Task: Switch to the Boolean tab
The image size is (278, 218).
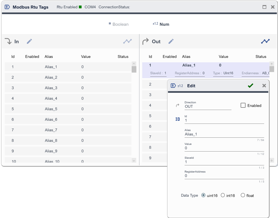Action: 119,24
